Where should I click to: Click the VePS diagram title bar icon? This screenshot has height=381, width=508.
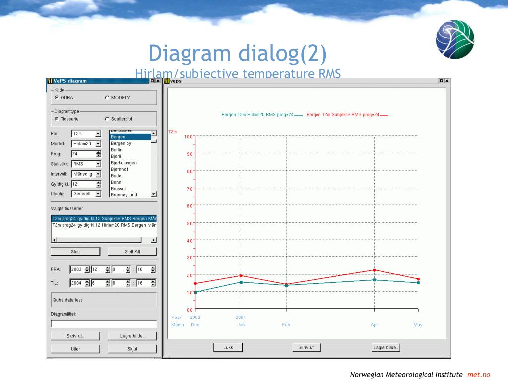click(x=50, y=81)
